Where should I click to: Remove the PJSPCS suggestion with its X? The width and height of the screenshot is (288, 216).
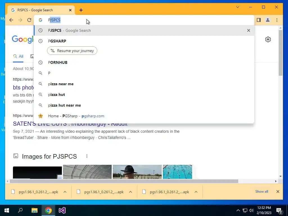click(x=249, y=30)
